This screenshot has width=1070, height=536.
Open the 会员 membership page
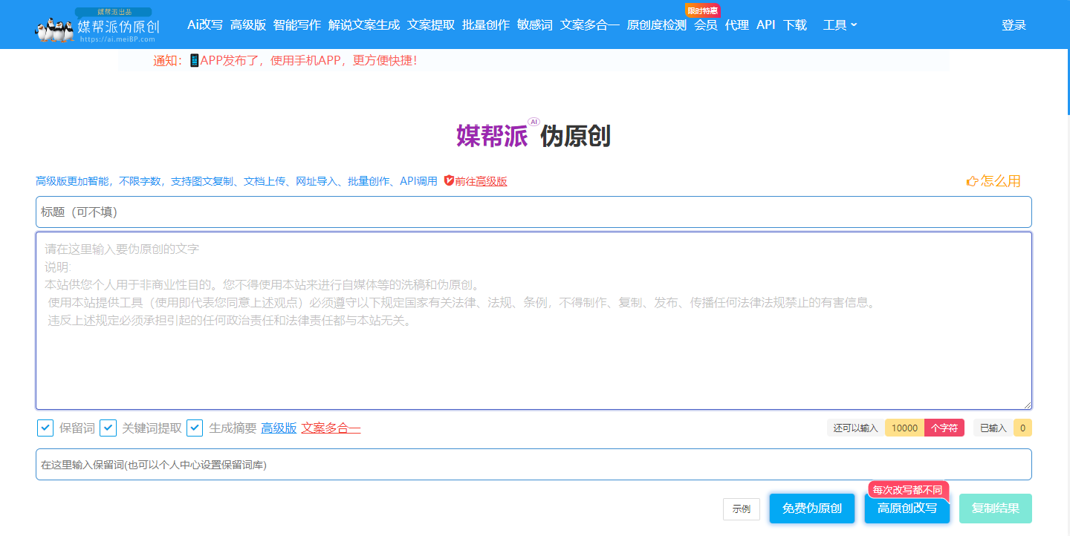[x=706, y=24]
